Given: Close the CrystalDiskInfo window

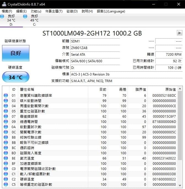Looking at the screenshot, I should coord(179,4).
